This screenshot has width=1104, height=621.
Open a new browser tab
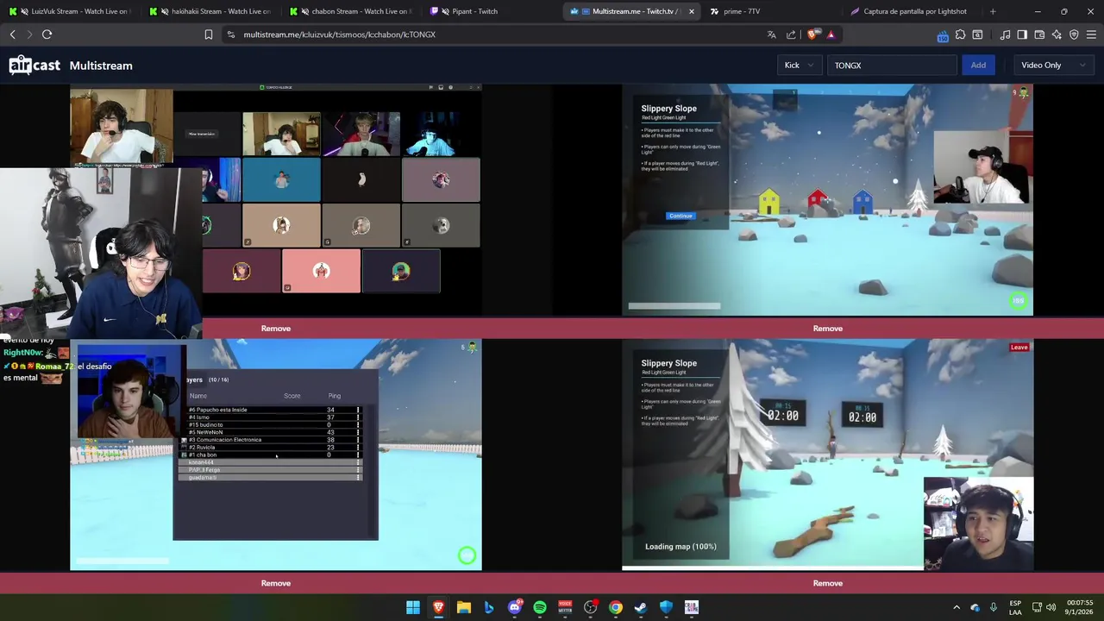[993, 11]
